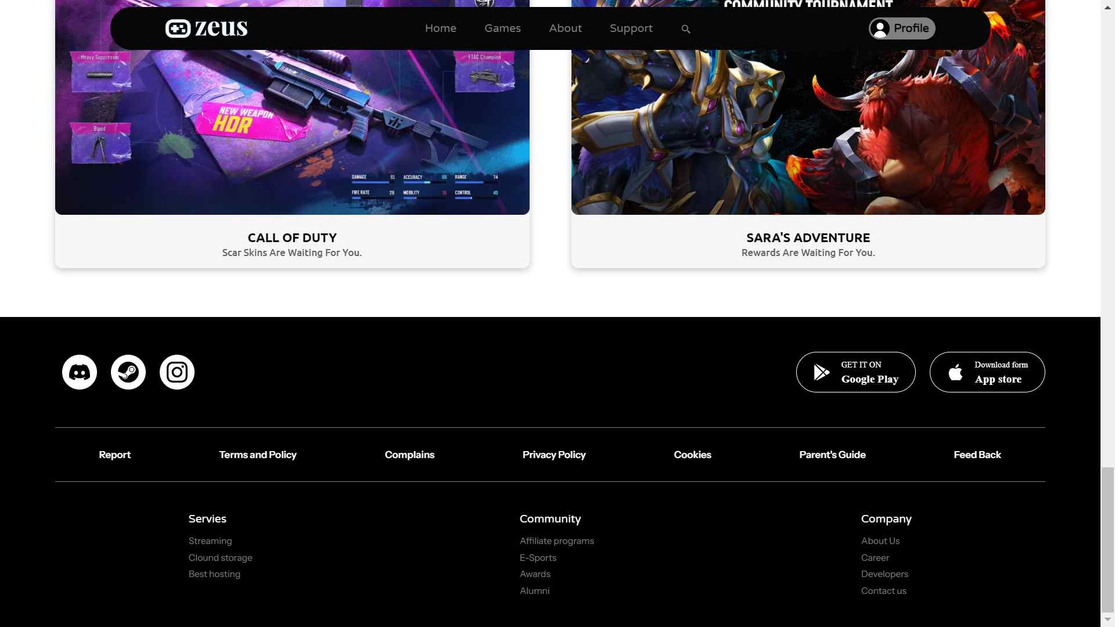Open the Support nav item
This screenshot has height=627, width=1115.
[631, 28]
